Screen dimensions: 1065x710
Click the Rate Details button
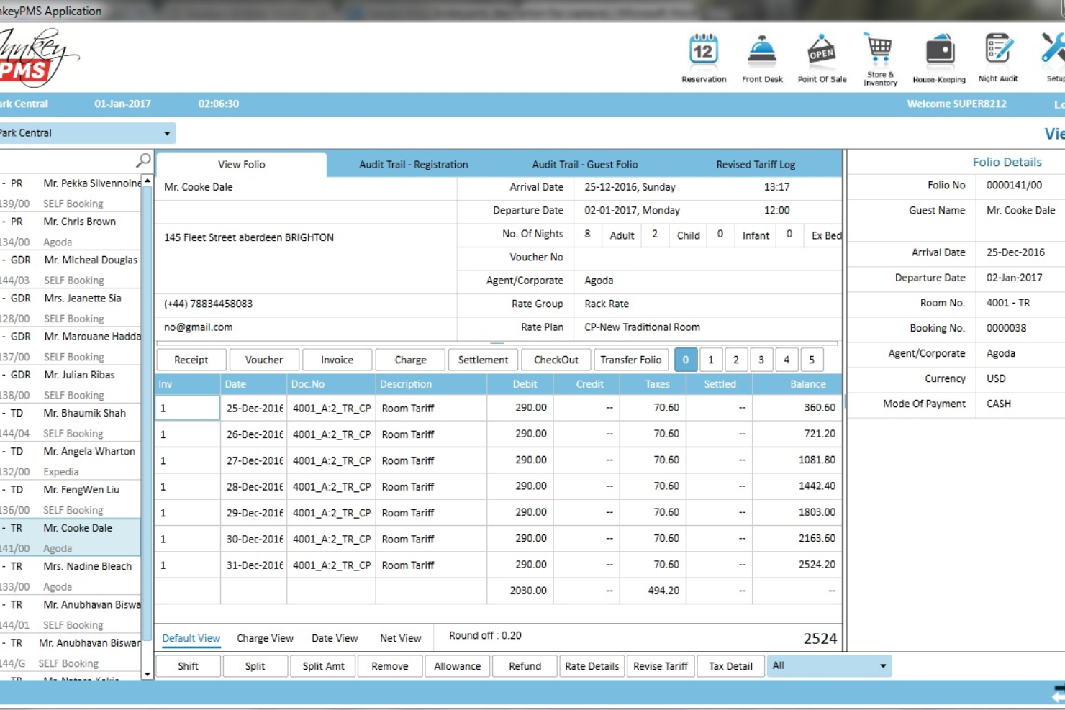(592, 666)
